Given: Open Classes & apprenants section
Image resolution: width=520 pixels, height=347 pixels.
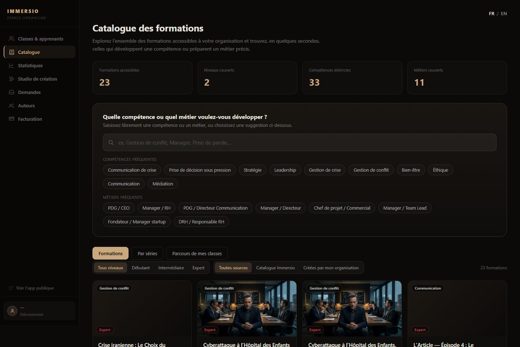Looking at the screenshot, I should tap(39, 39).
